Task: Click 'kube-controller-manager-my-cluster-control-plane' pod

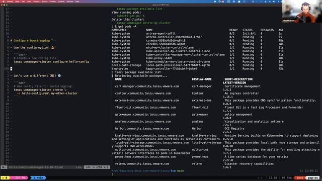Action: click(186, 55)
